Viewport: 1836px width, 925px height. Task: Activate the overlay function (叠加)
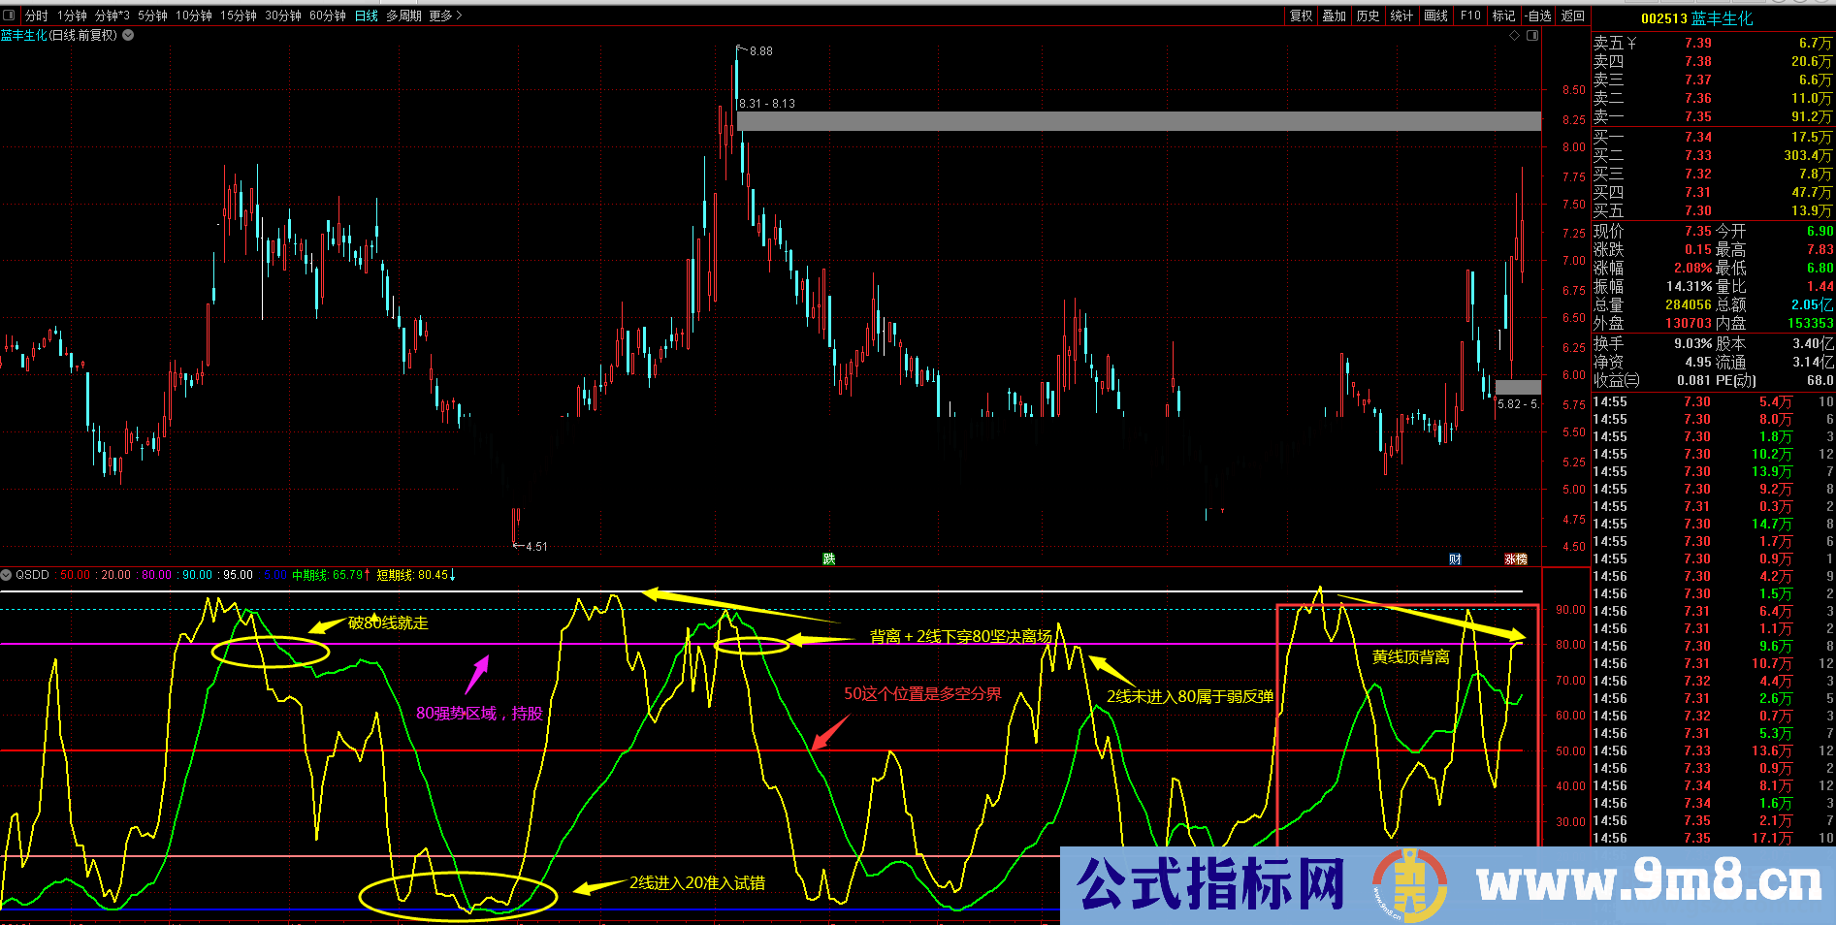click(x=1335, y=16)
